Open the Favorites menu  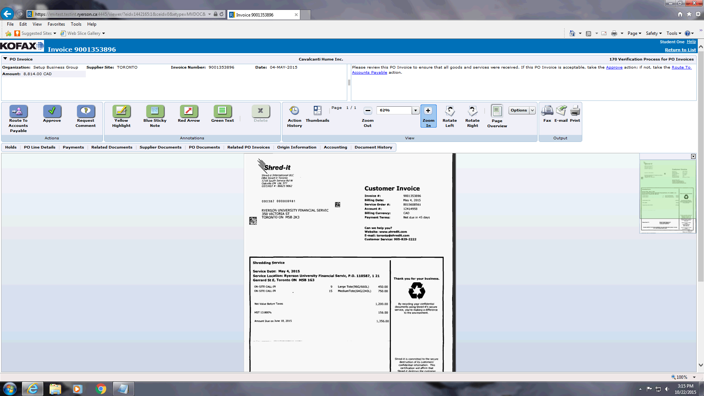[x=56, y=24]
